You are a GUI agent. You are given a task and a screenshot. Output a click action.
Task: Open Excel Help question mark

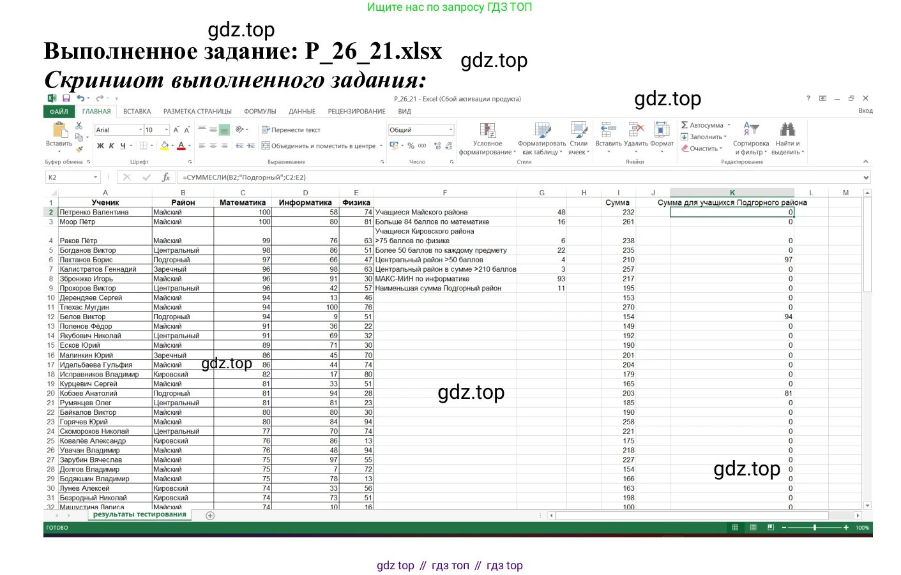[808, 98]
